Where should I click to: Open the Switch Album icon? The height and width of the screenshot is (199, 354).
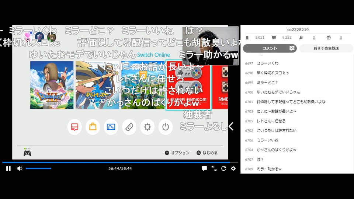(111, 127)
